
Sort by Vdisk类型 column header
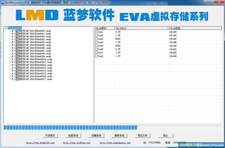[x=195, y=28]
